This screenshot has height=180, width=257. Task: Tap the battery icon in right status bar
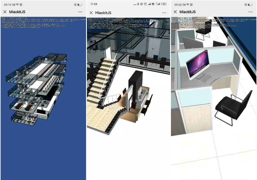click(x=250, y=5)
